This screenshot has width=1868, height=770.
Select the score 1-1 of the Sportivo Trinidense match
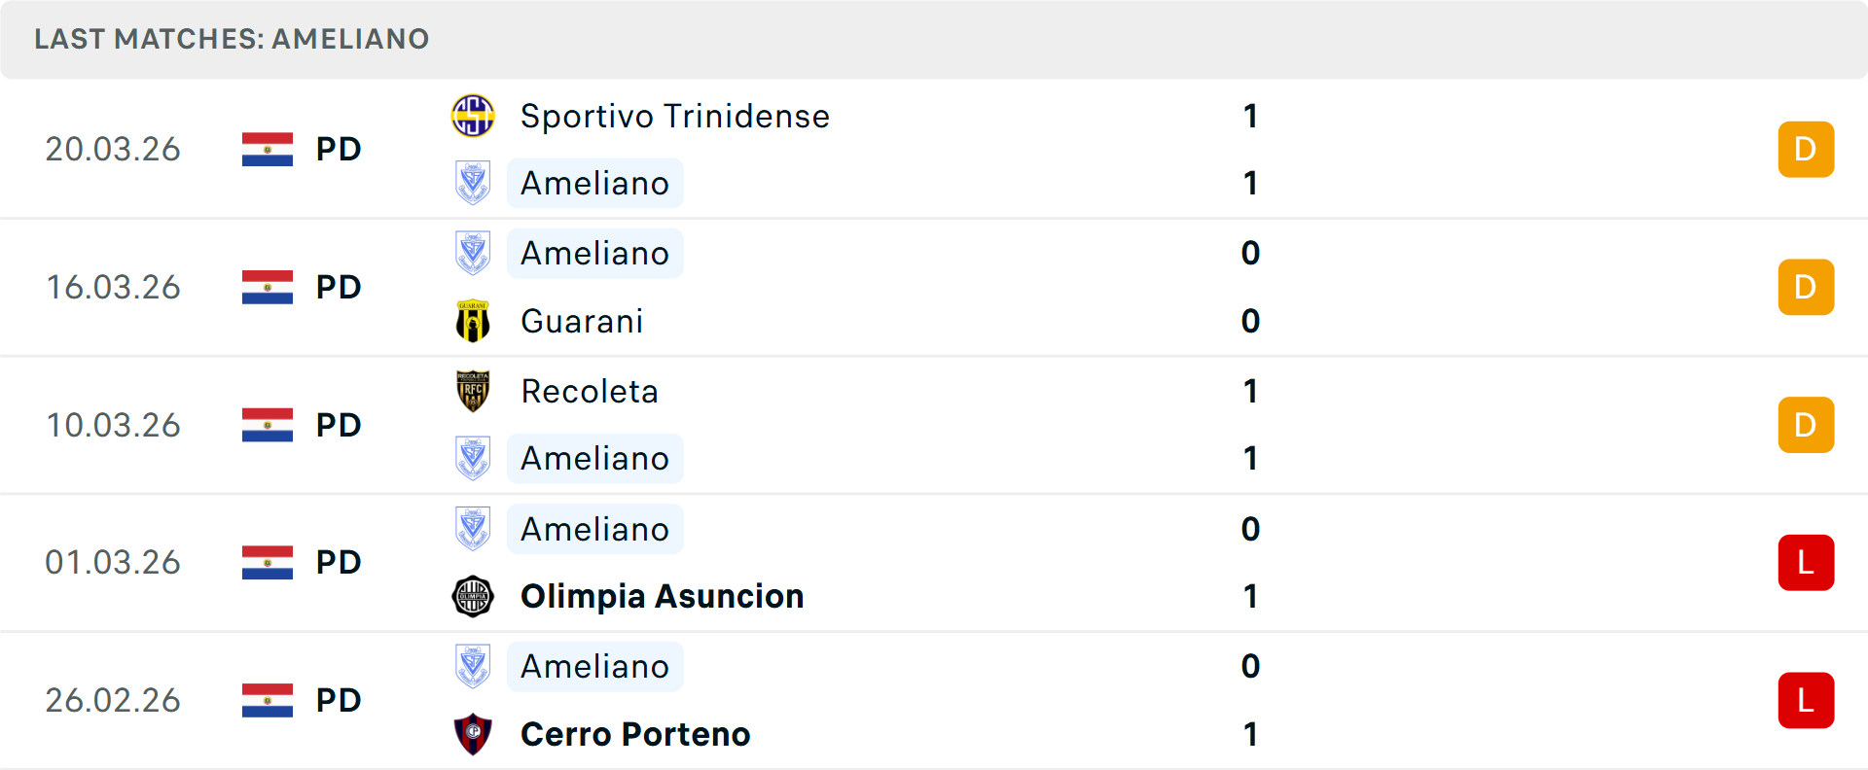click(1250, 149)
